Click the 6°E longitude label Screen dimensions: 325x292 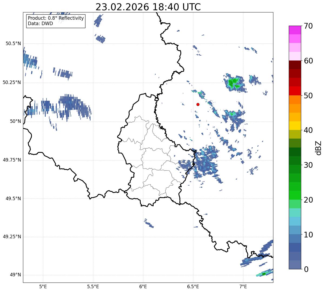click(143, 286)
